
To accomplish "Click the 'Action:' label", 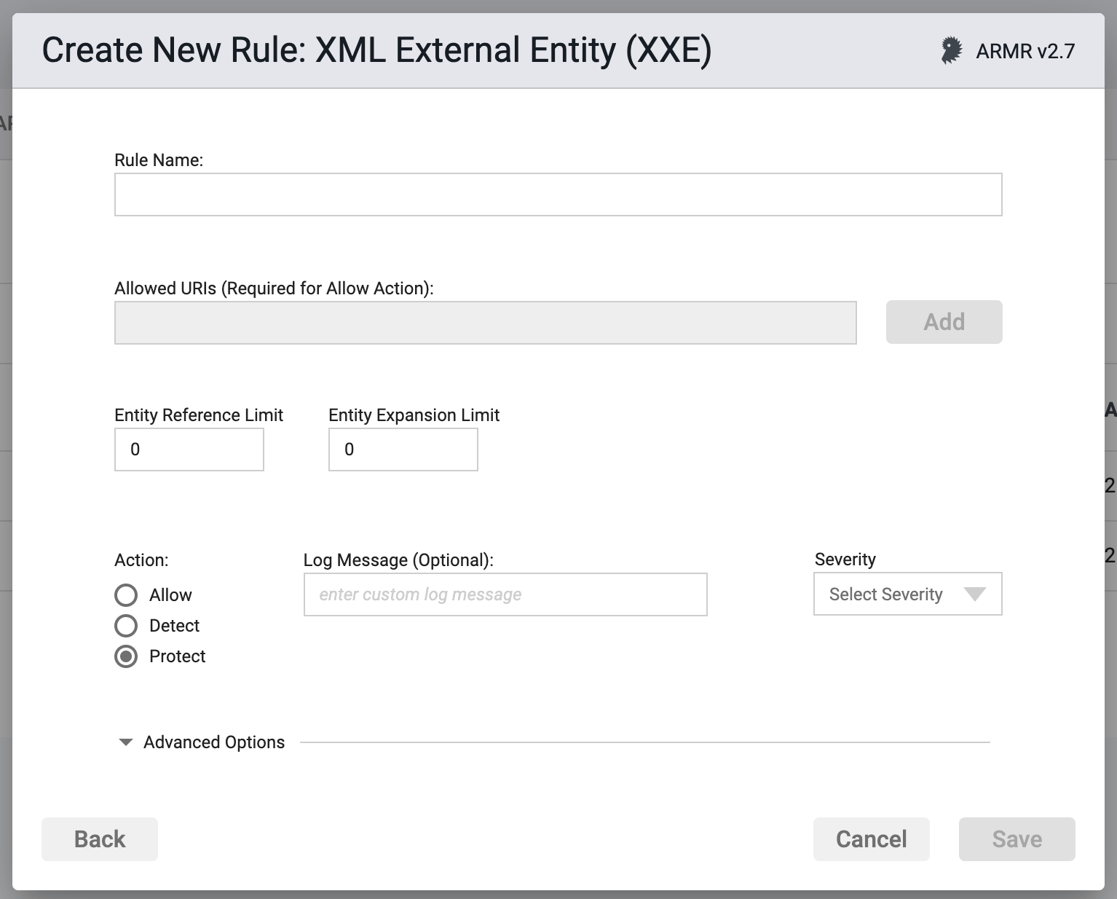I will [x=141, y=560].
